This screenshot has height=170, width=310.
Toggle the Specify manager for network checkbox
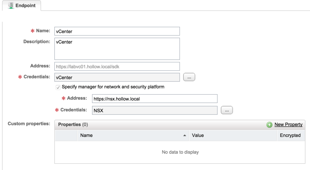tap(58, 87)
